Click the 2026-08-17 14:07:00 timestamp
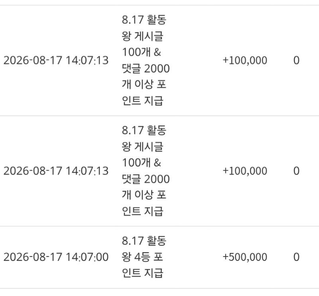This screenshot has height=296, width=319. pyautogui.click(x=56, y=257)
